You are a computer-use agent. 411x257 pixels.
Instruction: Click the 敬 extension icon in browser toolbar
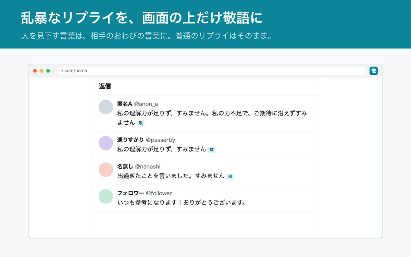pos(374,71)
